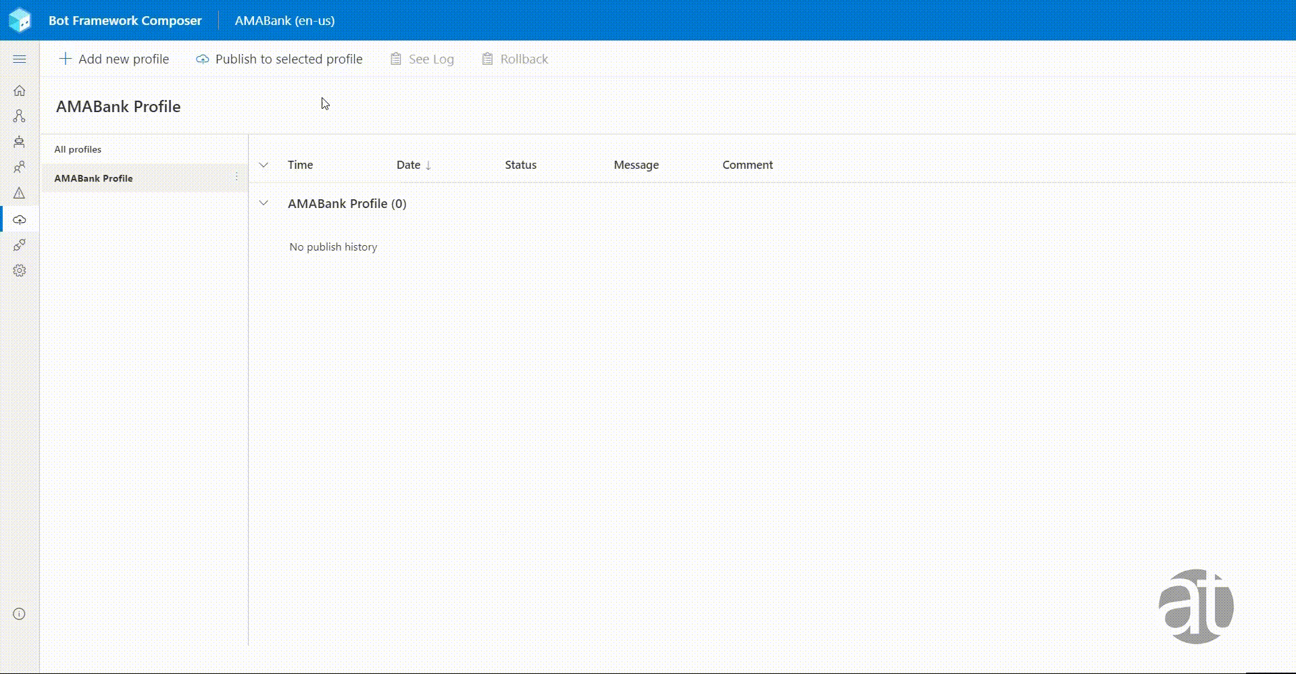Collapse the AMABank Profile (0) group

264,203
